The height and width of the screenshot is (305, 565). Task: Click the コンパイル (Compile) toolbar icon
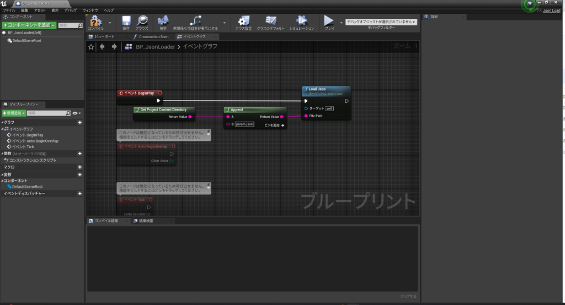click(96, 22)
